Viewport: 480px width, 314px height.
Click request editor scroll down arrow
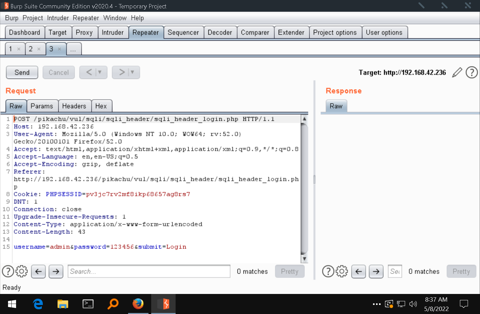304,259
